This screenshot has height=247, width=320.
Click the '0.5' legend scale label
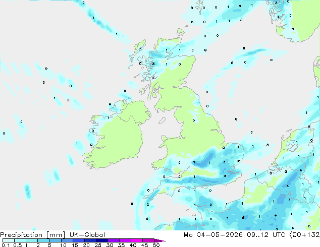tap(17, 245)
